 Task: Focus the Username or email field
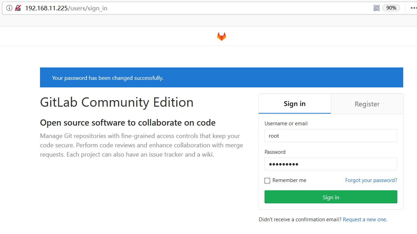pos(331,136)
